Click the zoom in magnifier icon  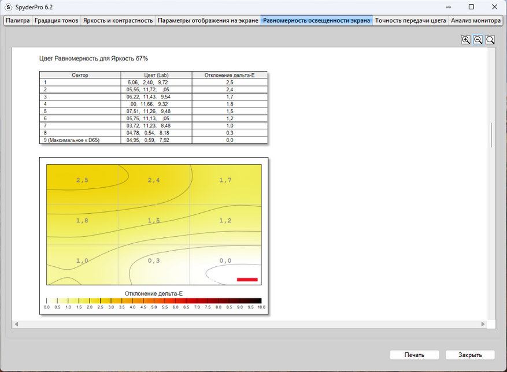465,40
